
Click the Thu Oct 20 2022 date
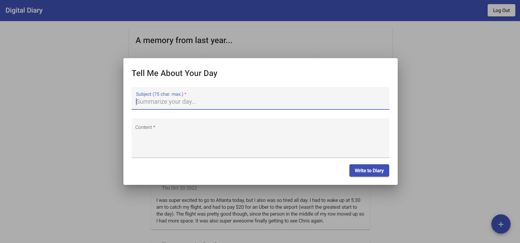(x=179, y=188)
